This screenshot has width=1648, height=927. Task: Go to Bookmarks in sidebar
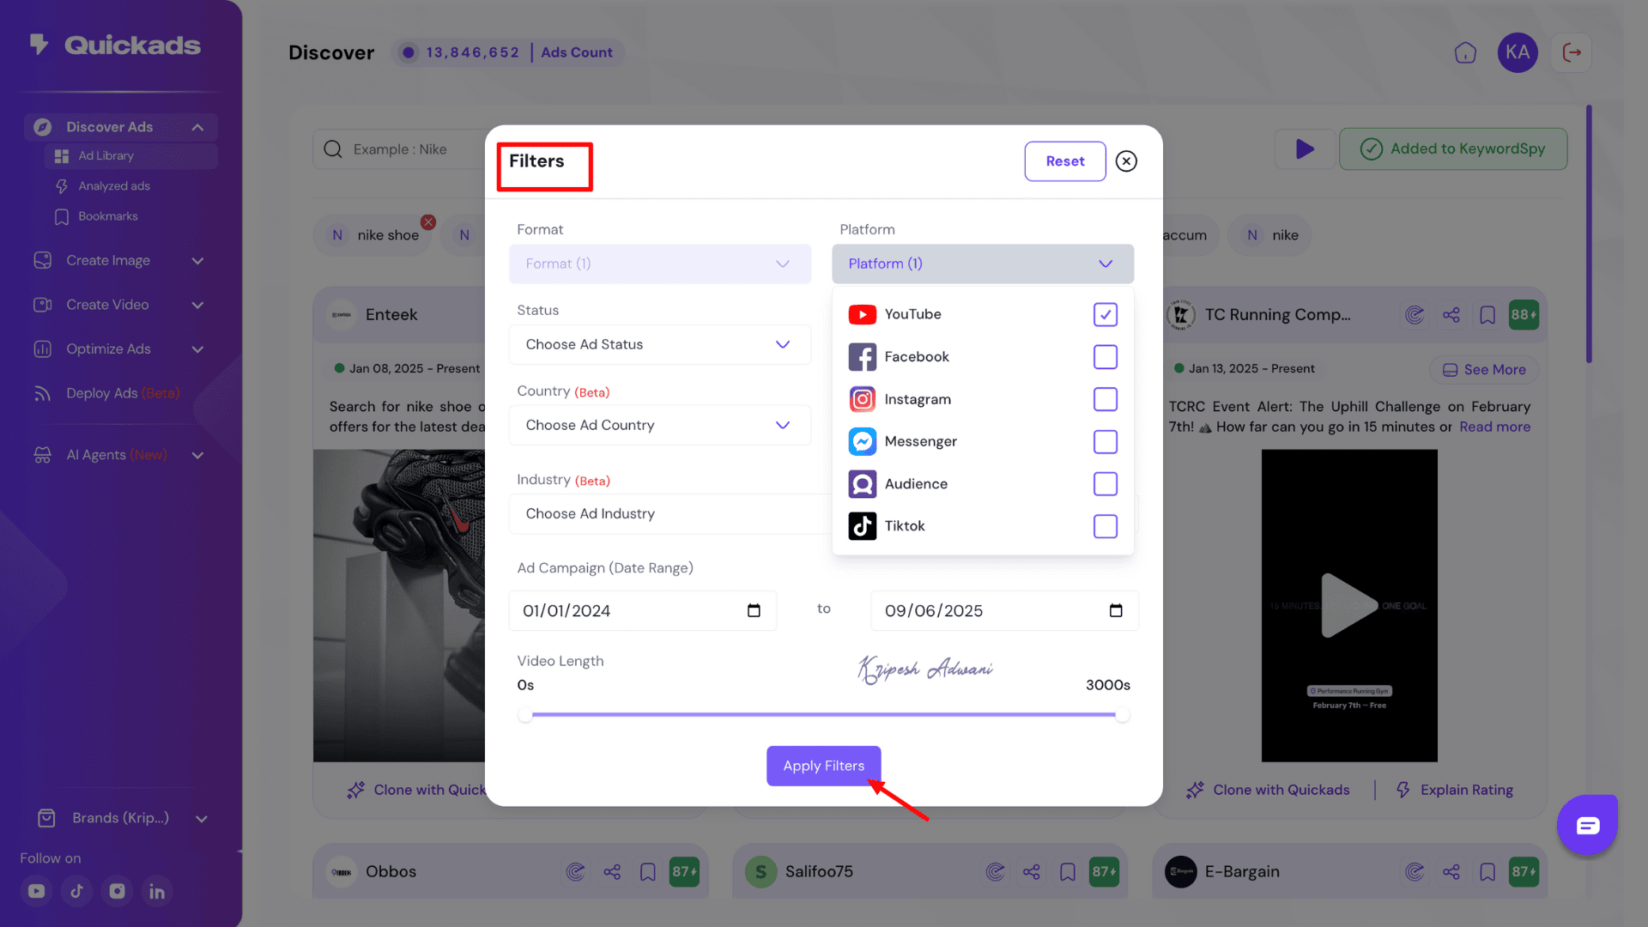(x=107, y=216)
